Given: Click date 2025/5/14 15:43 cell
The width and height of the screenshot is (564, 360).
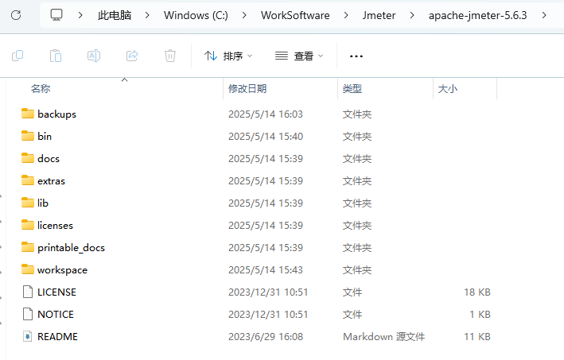Looking at the screenshot, I should click(266, 270).
